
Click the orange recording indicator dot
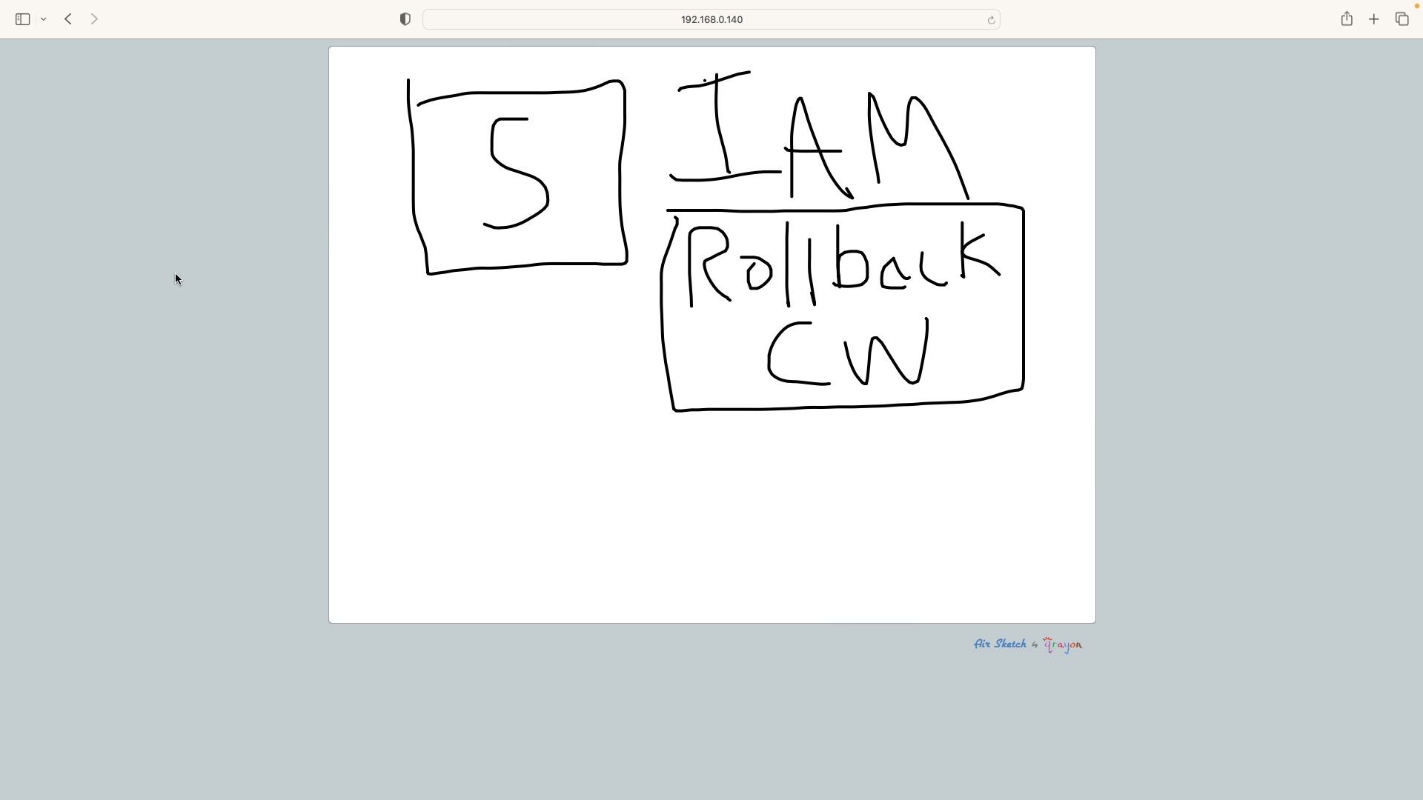click(1417, 6)
